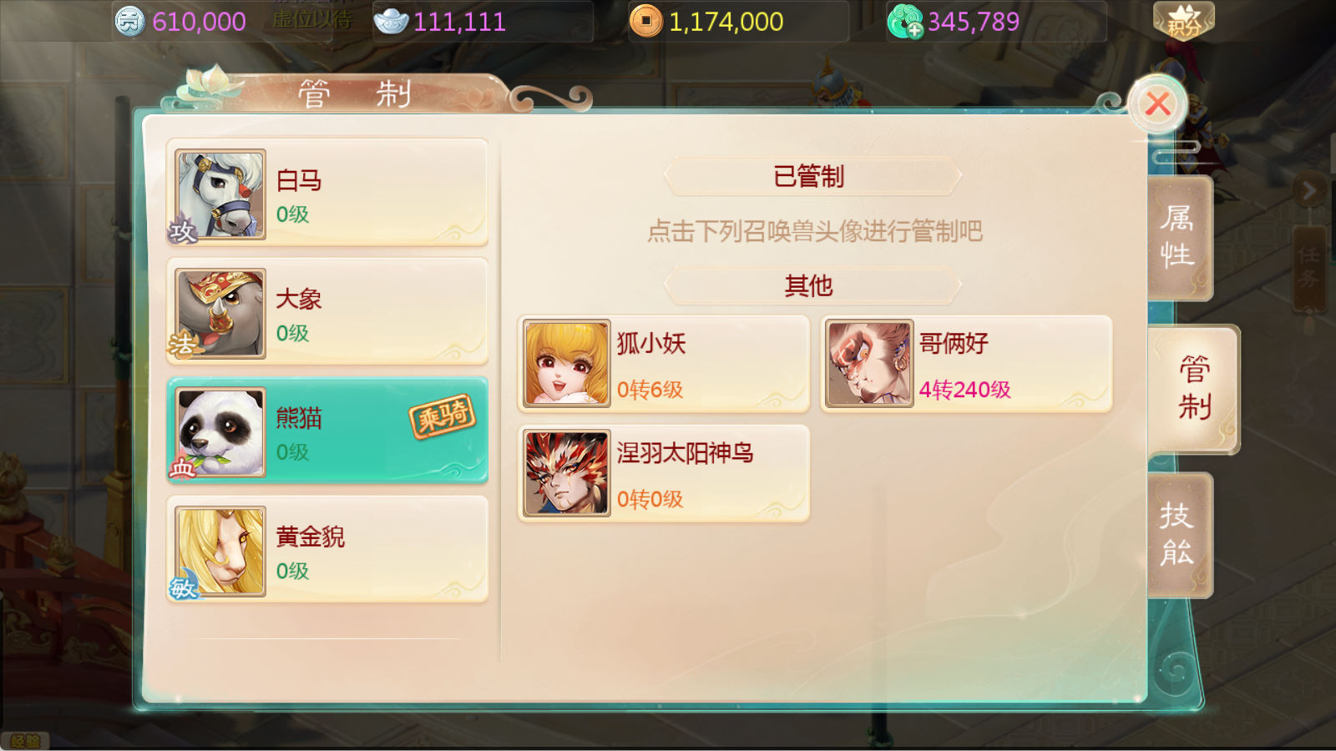This screenshot has width=1336, height=751.
Task: Click the 乘骑 riding stamp badge
Action: pyautogui.click(x=443, y=416)
